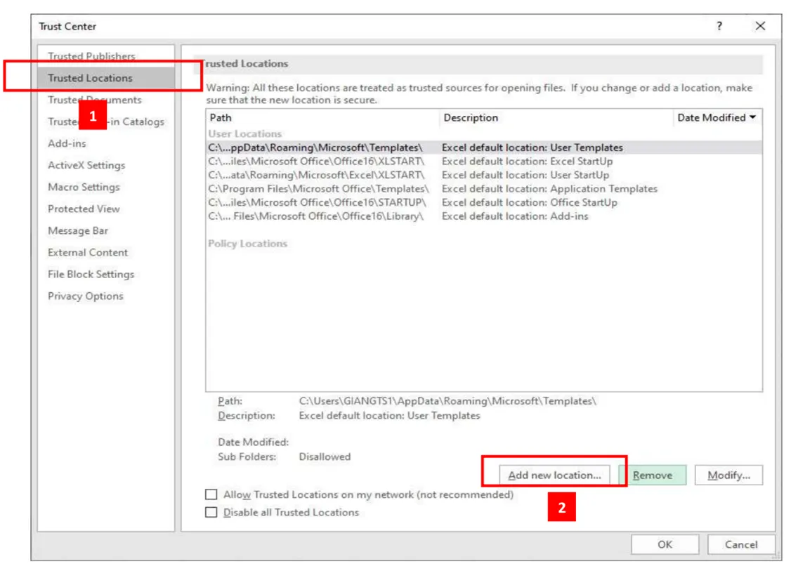Open the Date Modified column dropdown arrow

[x=753, y=118]
